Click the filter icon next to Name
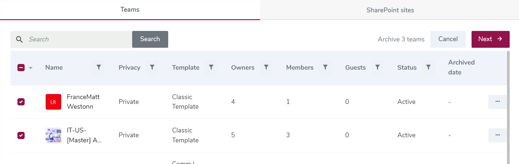 point(99,68)
